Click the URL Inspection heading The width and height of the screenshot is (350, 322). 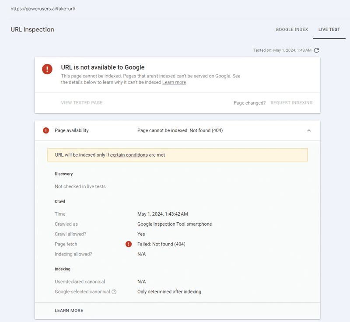click(x=32, y=29)
